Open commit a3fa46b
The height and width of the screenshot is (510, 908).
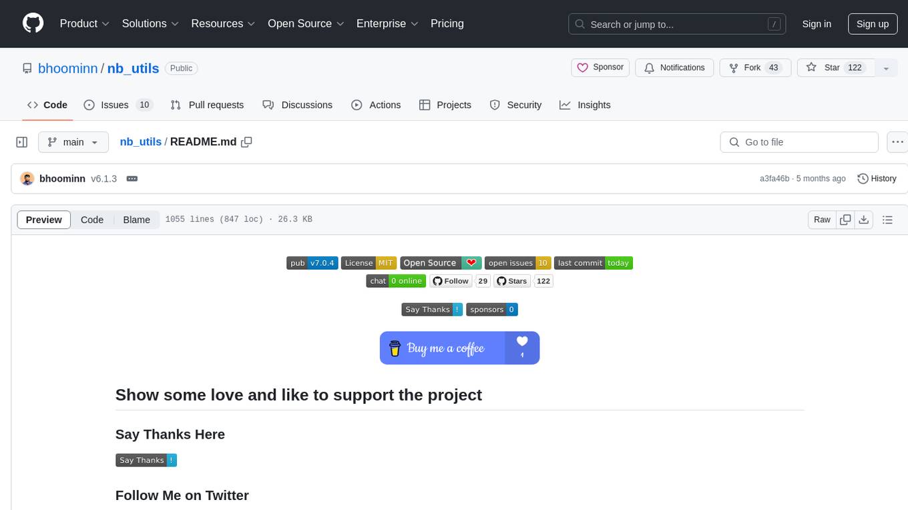click(774, 179)
